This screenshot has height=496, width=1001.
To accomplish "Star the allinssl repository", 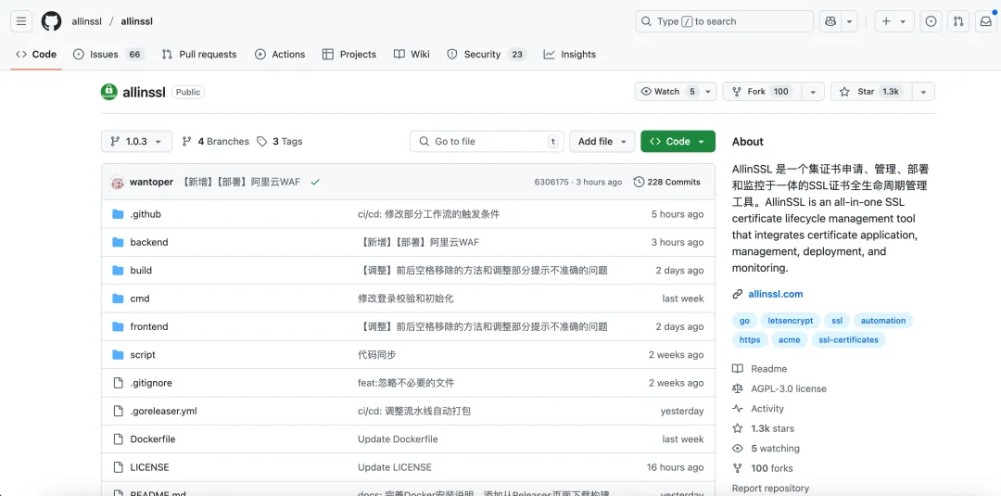I will pos(871,92).
